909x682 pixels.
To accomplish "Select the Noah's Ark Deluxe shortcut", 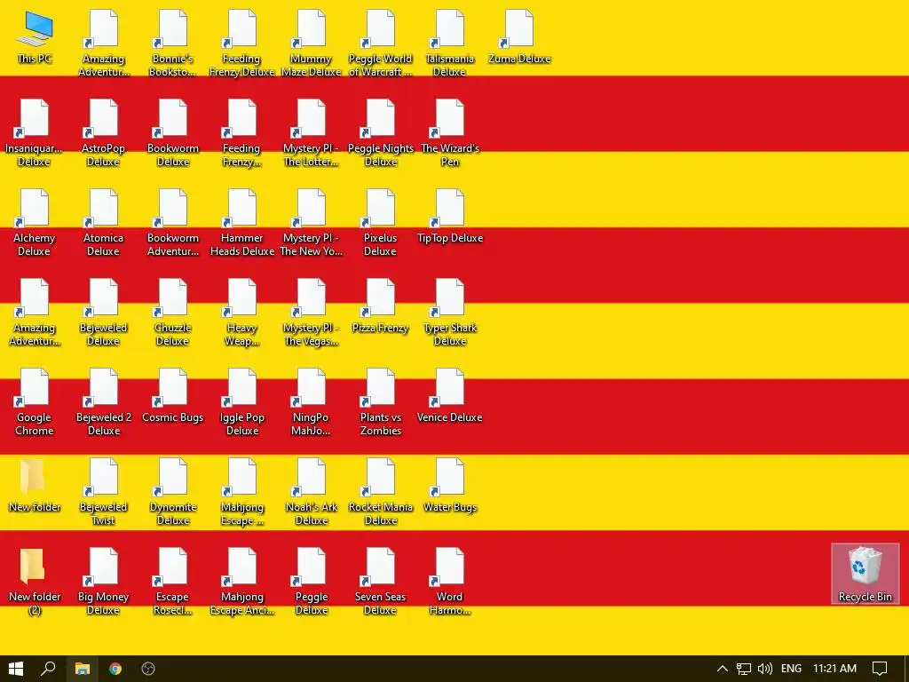I will coord(311,492).
